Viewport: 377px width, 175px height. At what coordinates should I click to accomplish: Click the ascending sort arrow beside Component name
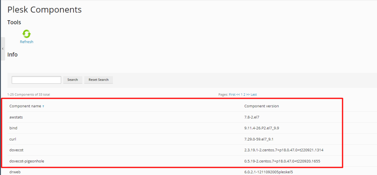coord(43,106)
